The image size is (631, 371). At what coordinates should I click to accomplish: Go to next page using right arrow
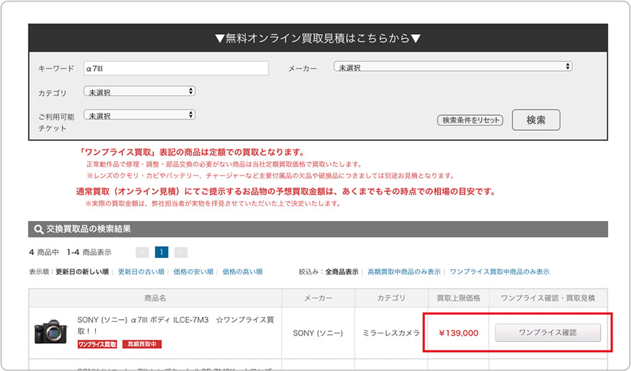tap(181, 252)
